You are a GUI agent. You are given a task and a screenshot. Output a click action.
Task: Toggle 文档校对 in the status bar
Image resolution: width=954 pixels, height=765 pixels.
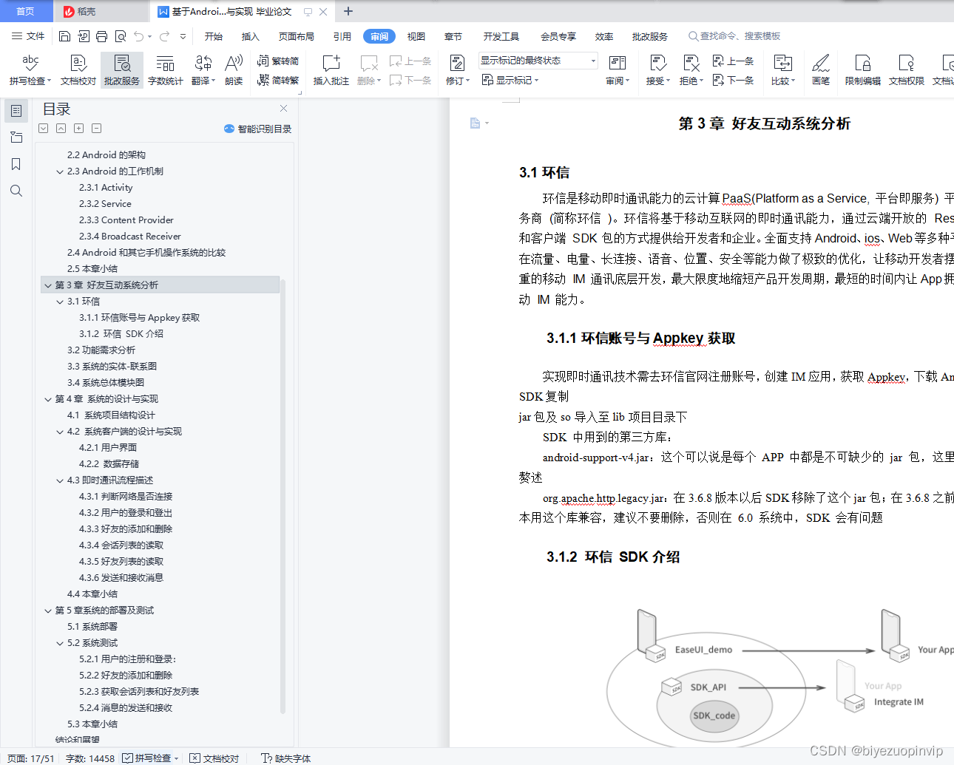[214, 758]
